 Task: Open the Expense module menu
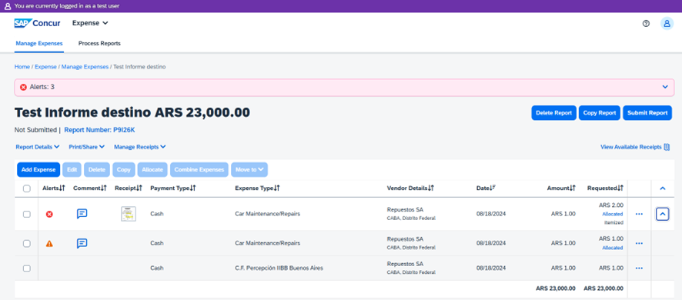(90, 23)
